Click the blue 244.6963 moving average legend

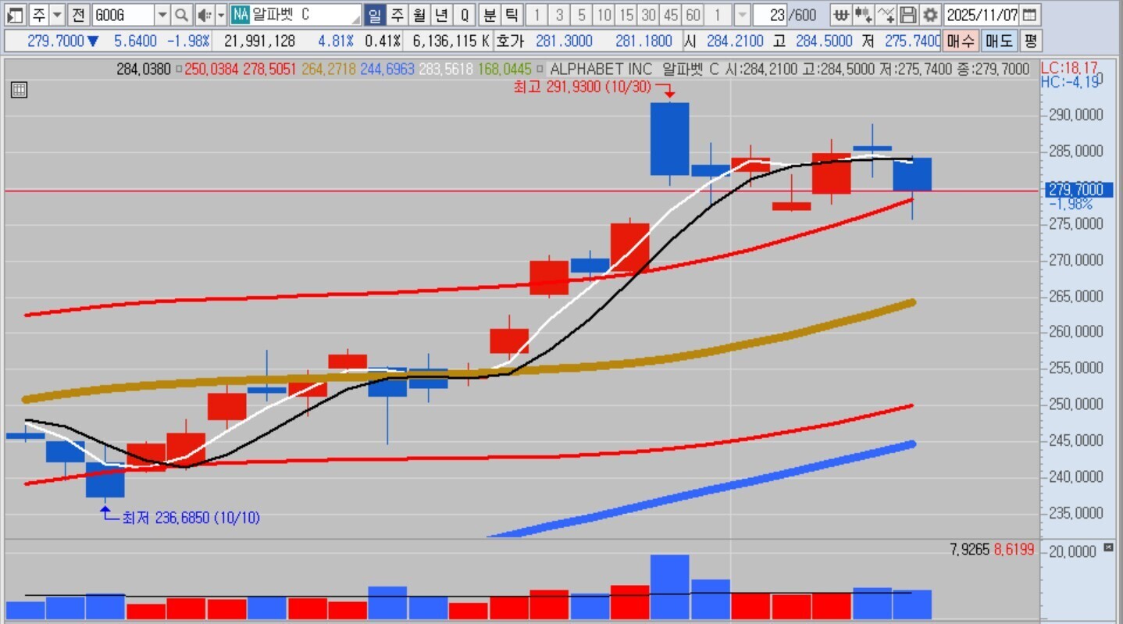[387, 70]
